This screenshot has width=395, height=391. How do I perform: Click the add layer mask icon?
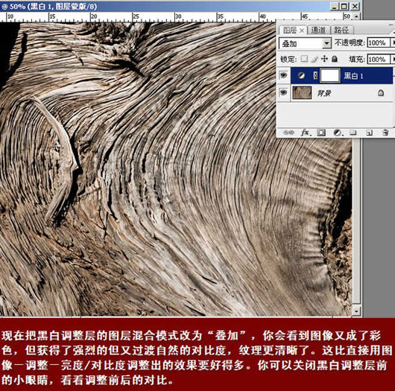tap(321, 133)
